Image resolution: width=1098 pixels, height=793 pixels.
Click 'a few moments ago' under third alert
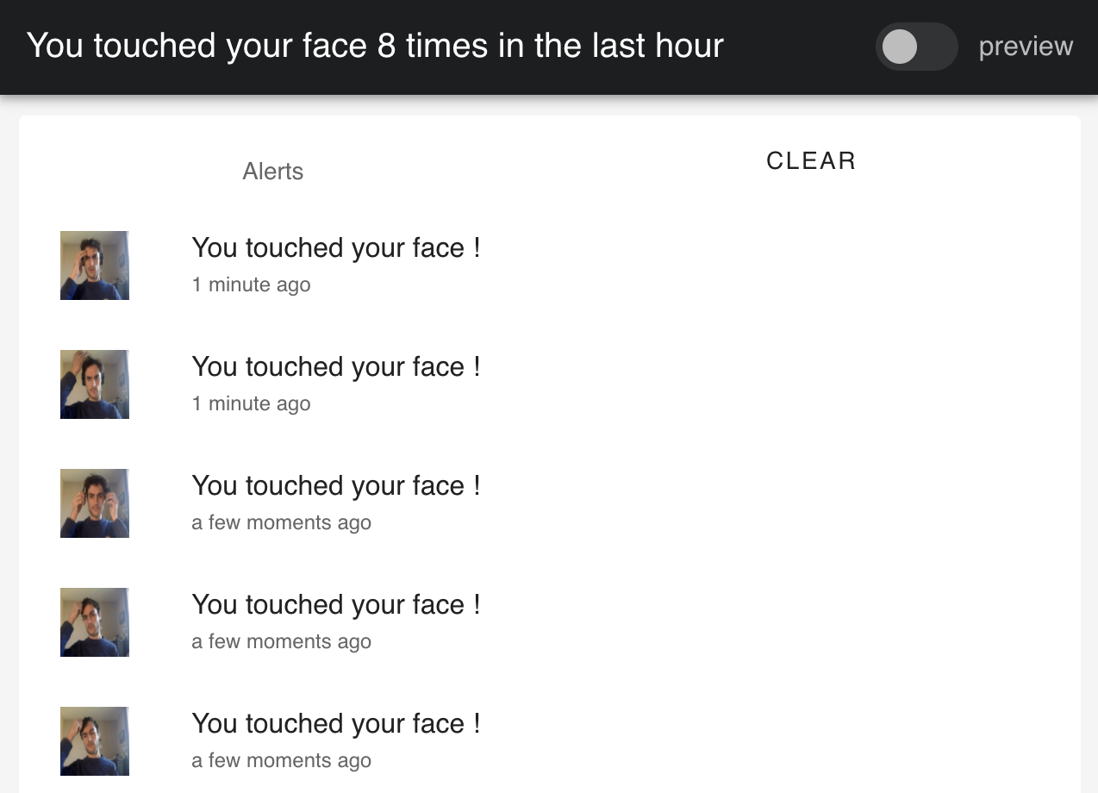tap(281, 522)
